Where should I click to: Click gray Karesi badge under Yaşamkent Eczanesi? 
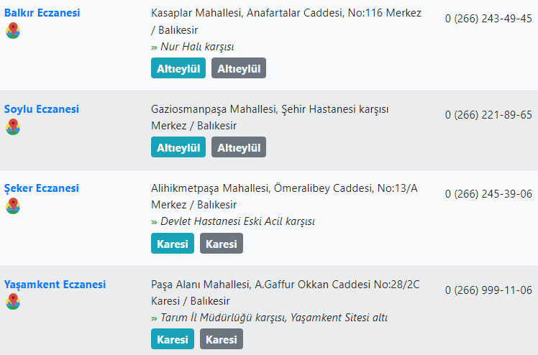222,339
